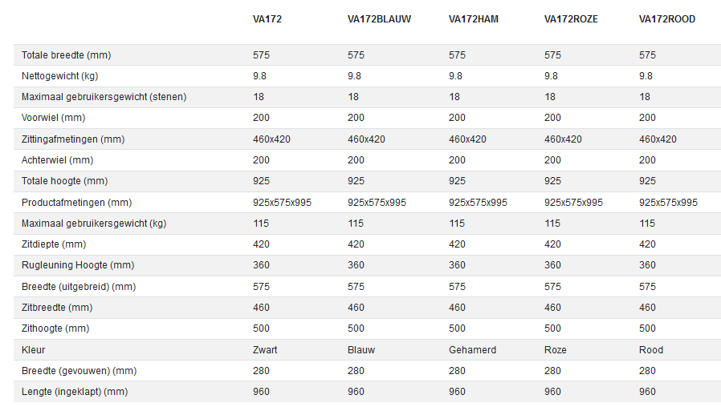This screenshot has height=407, width=721.
Task: Select the Breedte (gevouwen) (mm) row label
Action: 79,371
